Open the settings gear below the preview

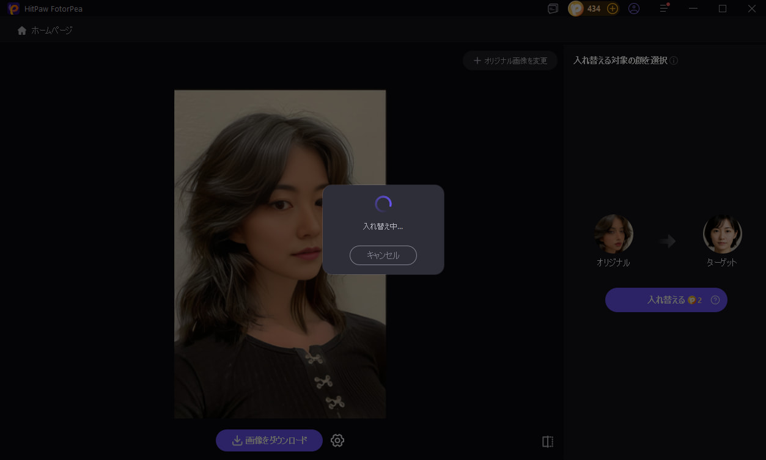tap(337, 440)
